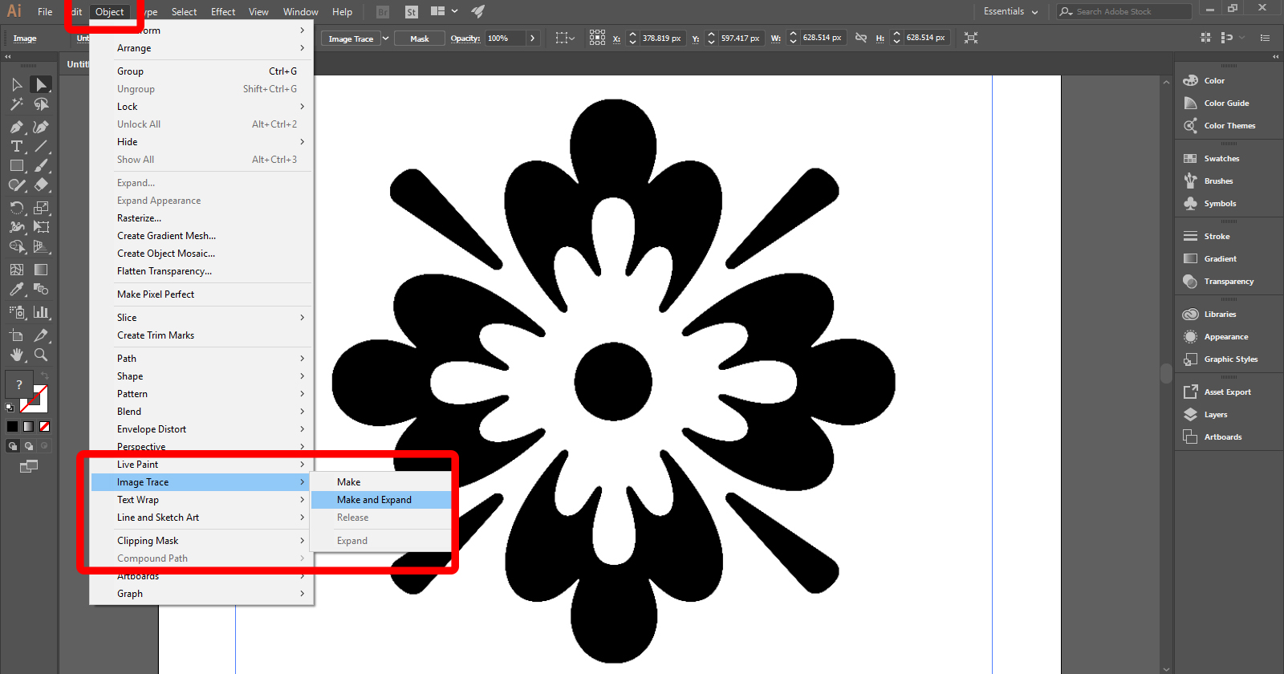Click the X position value field
The width and height of the screenshot is (1284, 674).
tap(662, 38)
